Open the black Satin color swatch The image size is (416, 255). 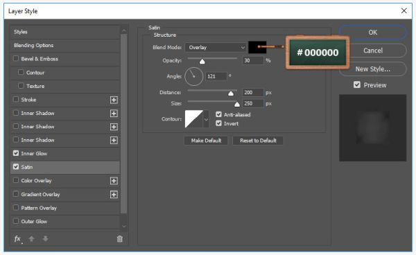[257, 47]
